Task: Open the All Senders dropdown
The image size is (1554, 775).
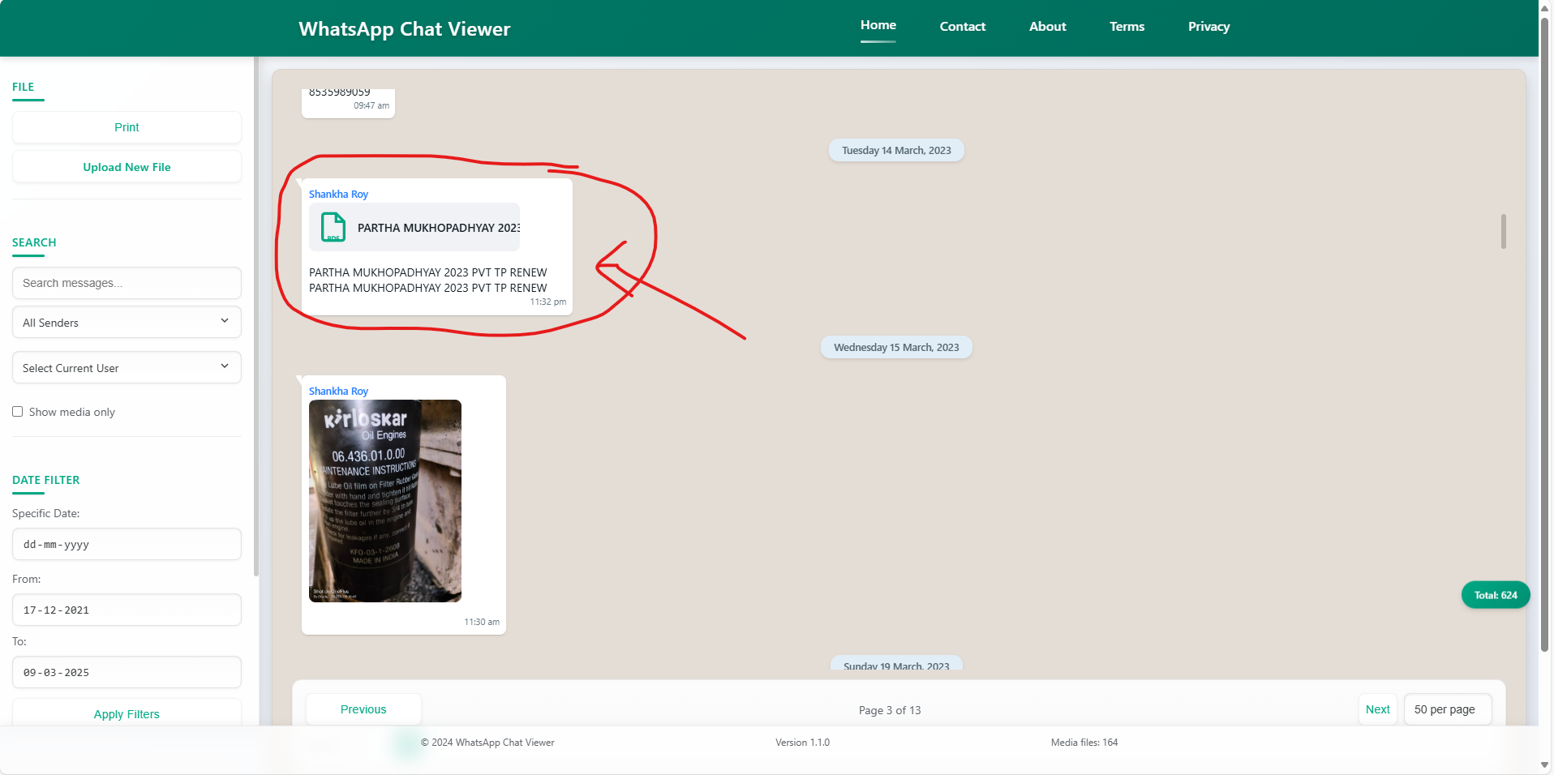Action: 126,322
